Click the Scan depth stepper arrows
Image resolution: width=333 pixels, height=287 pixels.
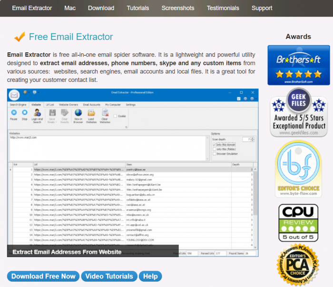(253, 139)
